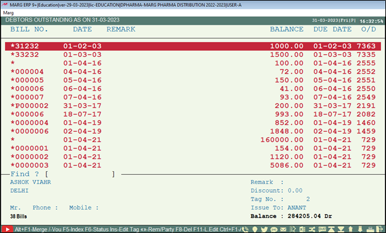Image resolution: width=386 pixels, height=233 pixels.
Task: Click the 100.00 balance amount
Action: (289, 63)
